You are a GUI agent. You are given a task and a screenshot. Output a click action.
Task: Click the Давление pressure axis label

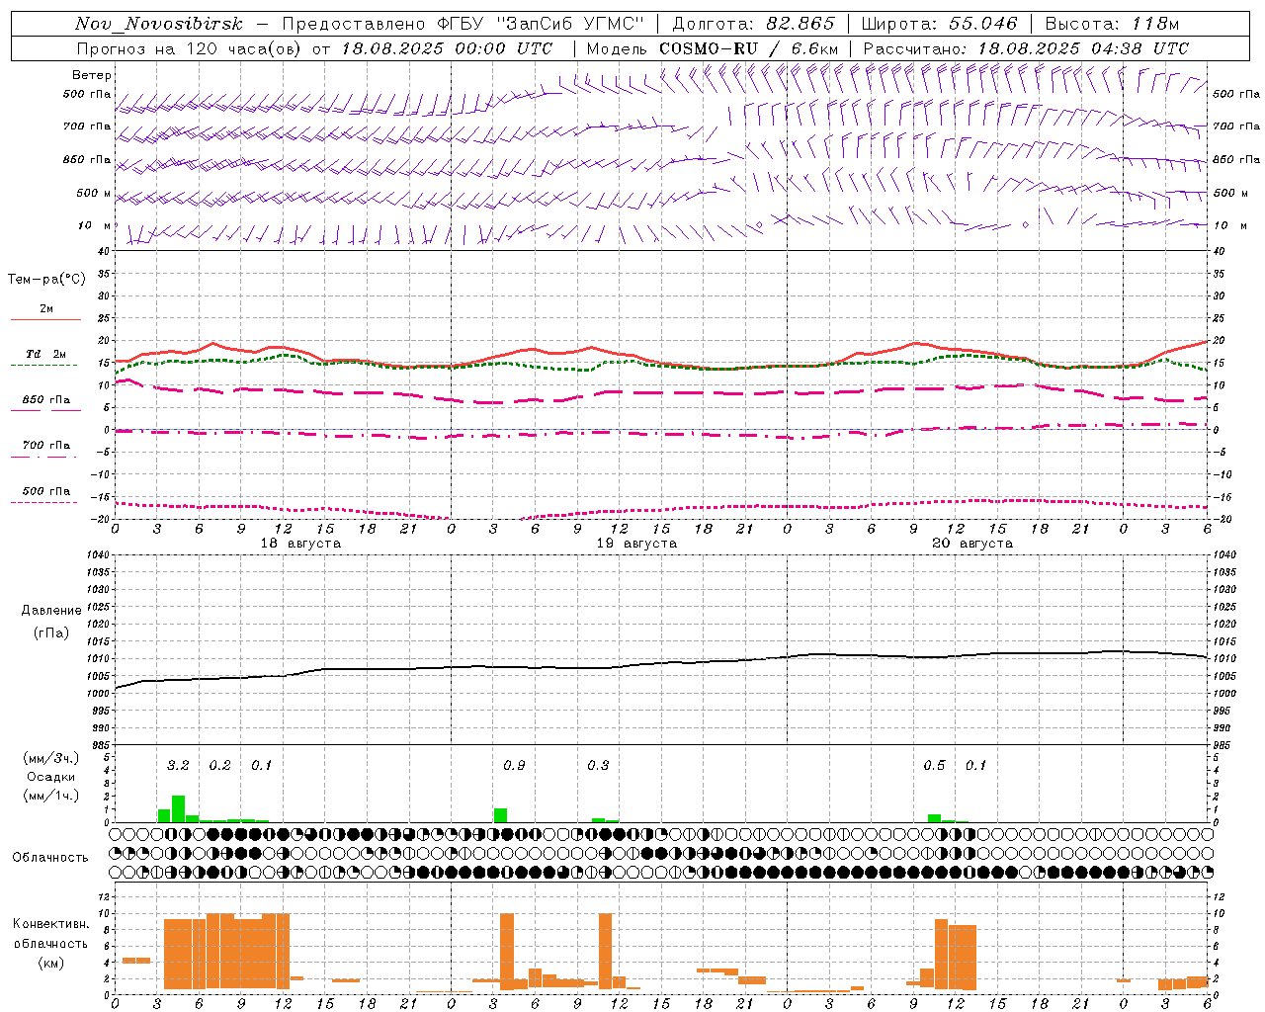[x=50, y=611]
